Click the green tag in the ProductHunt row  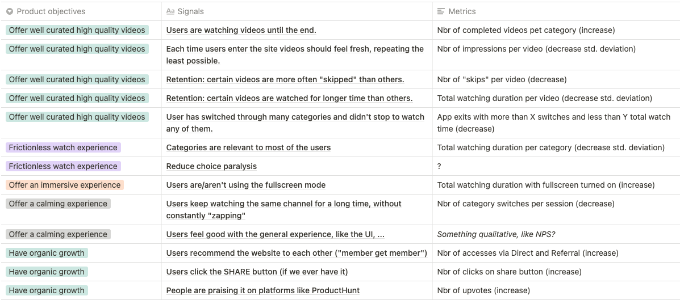coord(47,290)
